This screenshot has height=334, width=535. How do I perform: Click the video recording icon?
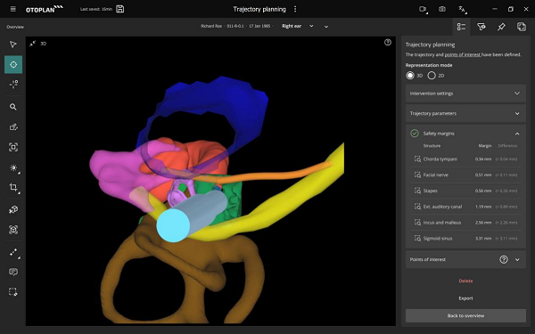coord(423,9)
